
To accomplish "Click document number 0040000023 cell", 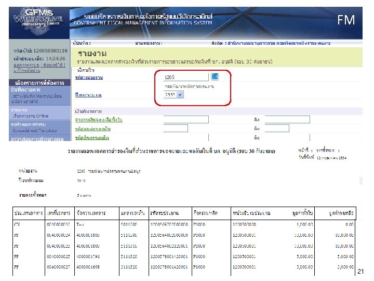I will tap(58, 246).
